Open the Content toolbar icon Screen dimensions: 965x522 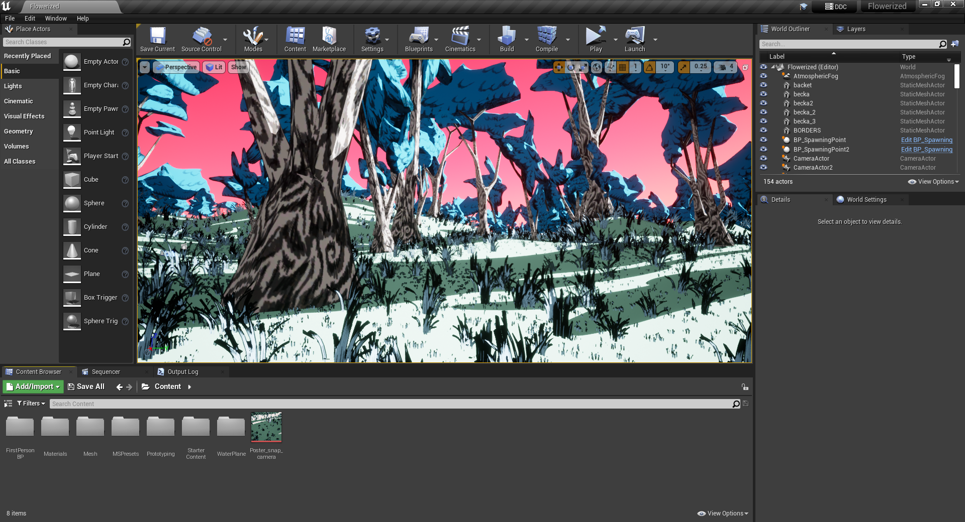click(295, 39)
